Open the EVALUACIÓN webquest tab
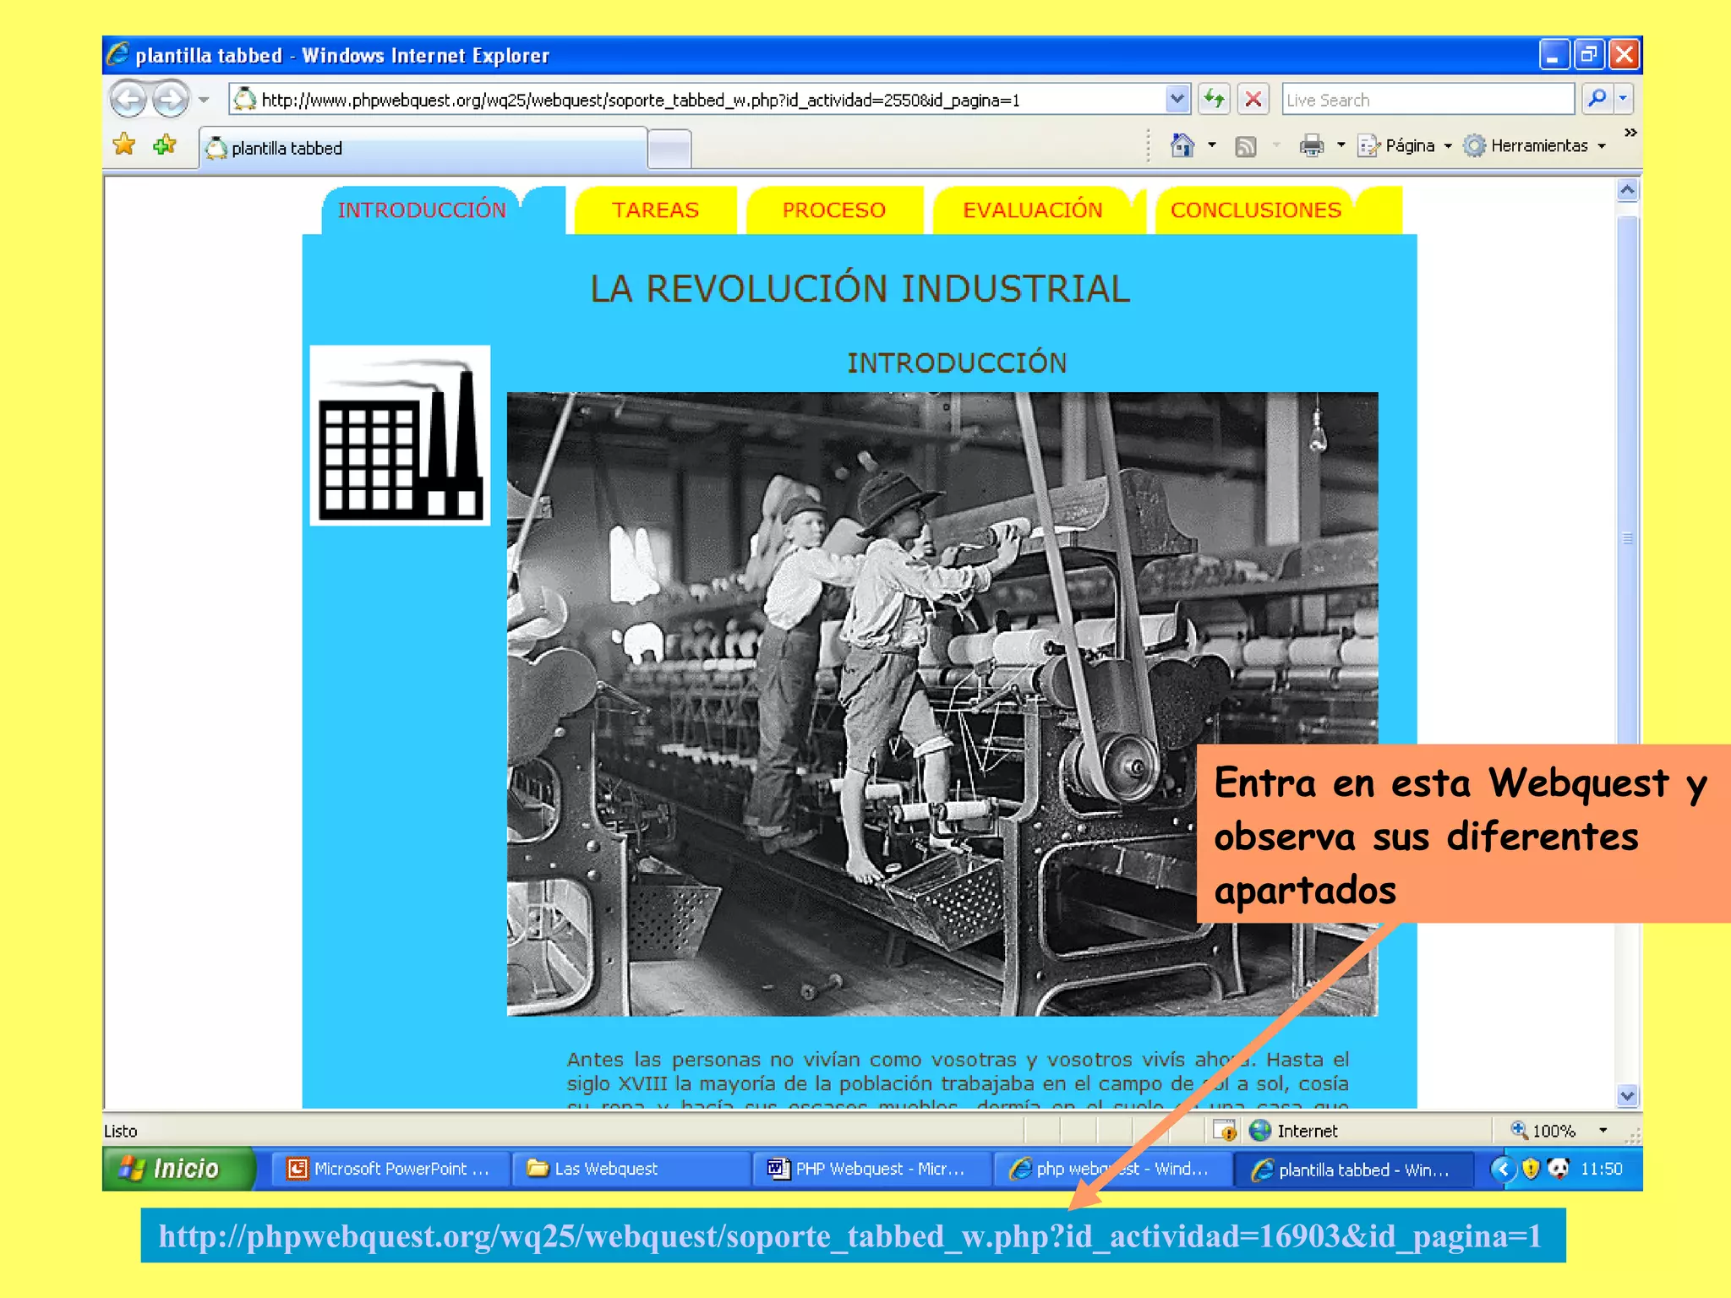Screen dimensions: 1731x1298 pos(1033,210)
